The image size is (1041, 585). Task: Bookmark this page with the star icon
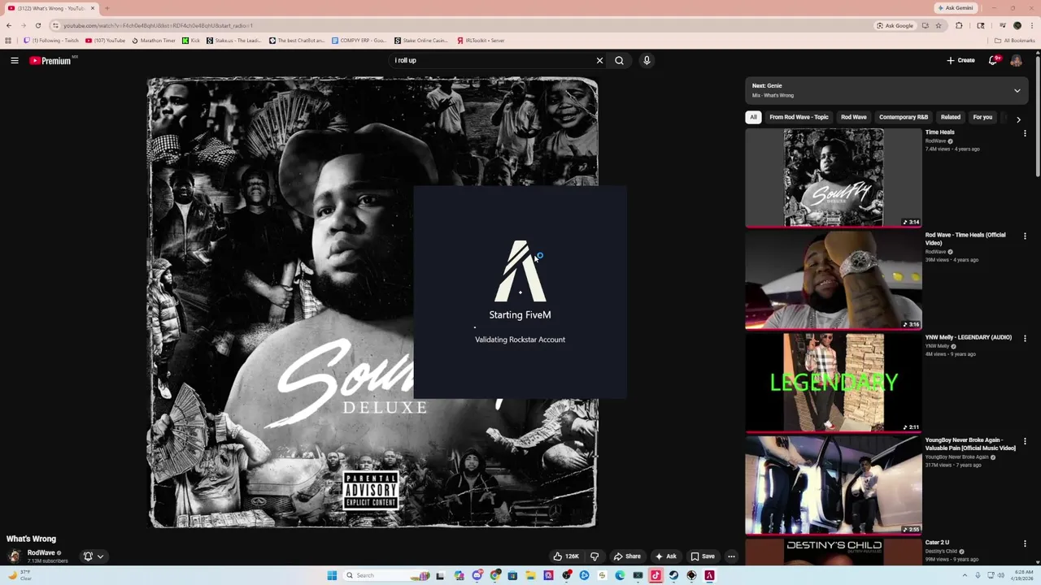(x=938, y=25)
